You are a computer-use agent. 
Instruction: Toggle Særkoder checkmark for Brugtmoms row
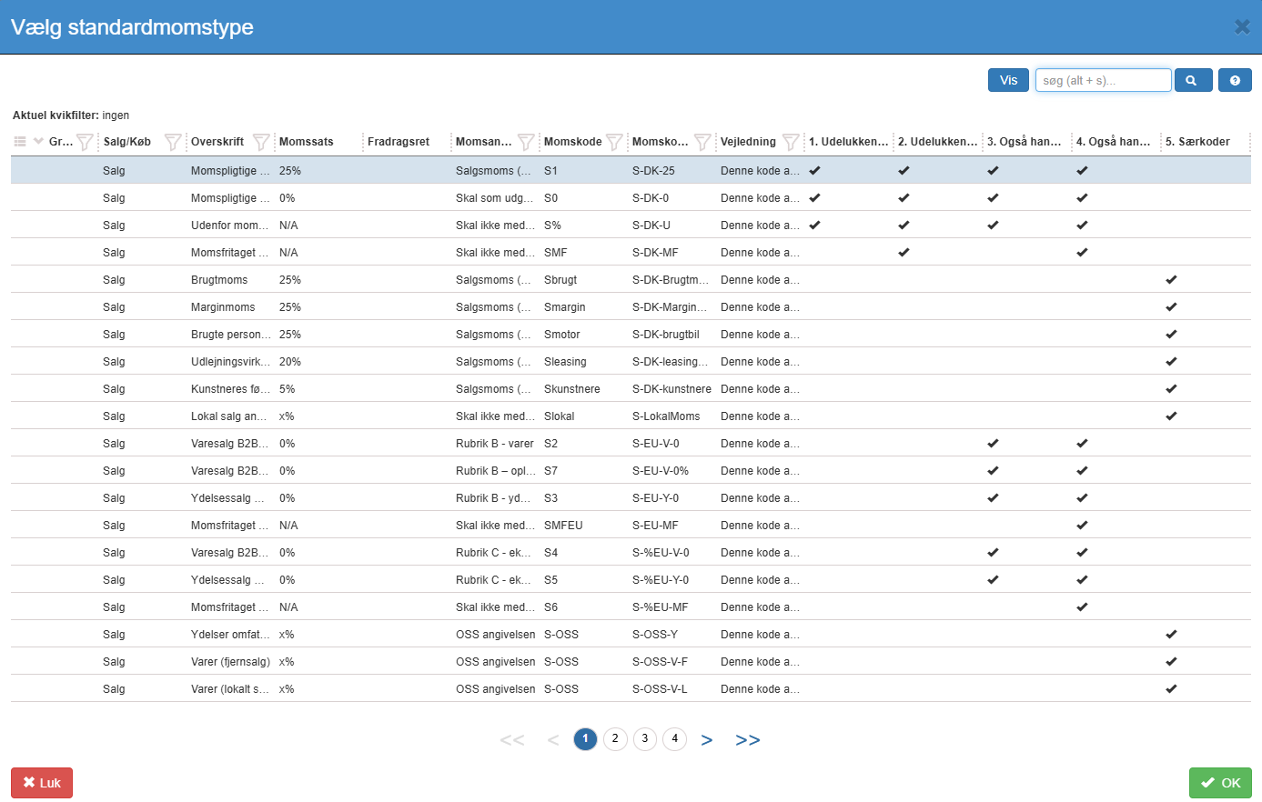(1171, 279)
